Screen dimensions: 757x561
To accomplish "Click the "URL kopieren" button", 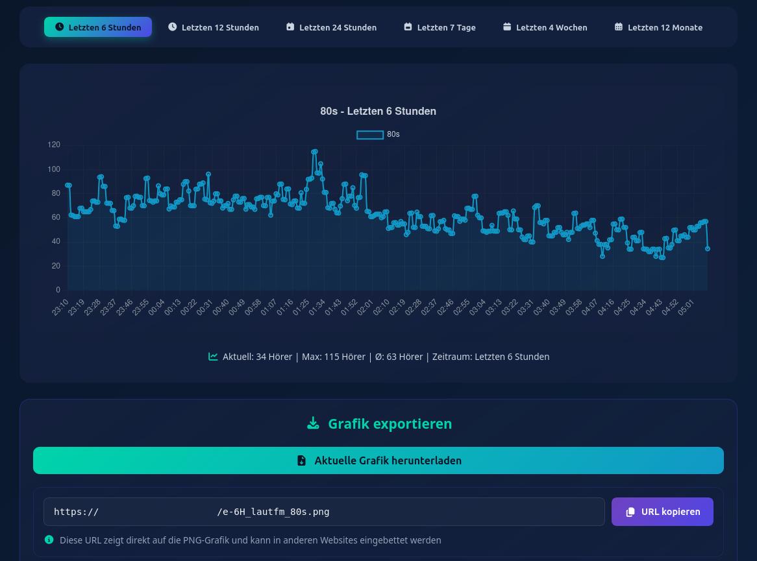I will point(662,512).
